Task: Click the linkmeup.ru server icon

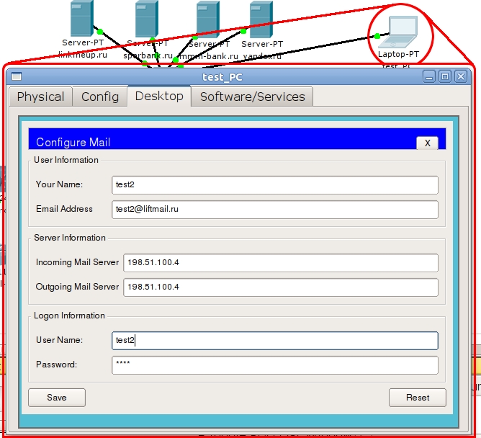Action: 82,19
